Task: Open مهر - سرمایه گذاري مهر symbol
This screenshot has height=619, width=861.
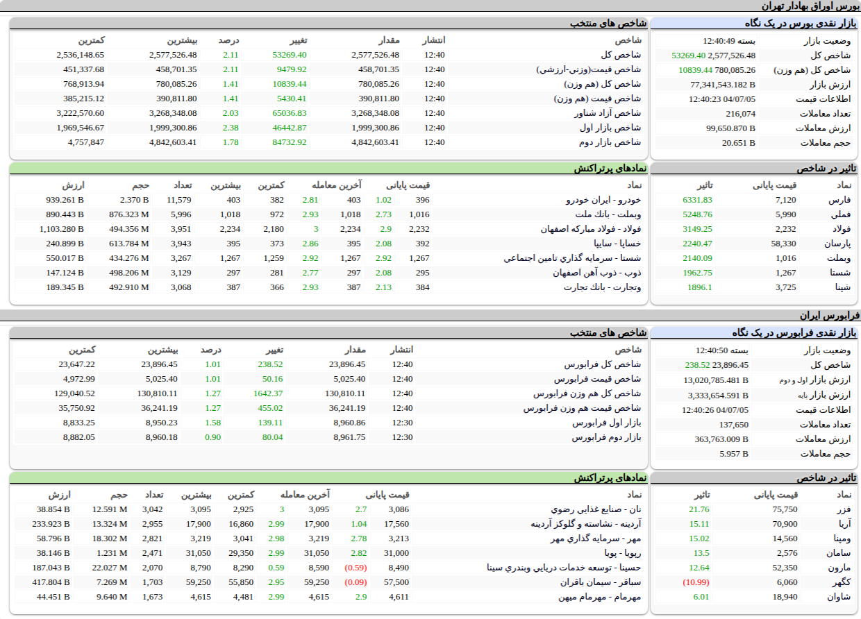Action: point(596,539)
